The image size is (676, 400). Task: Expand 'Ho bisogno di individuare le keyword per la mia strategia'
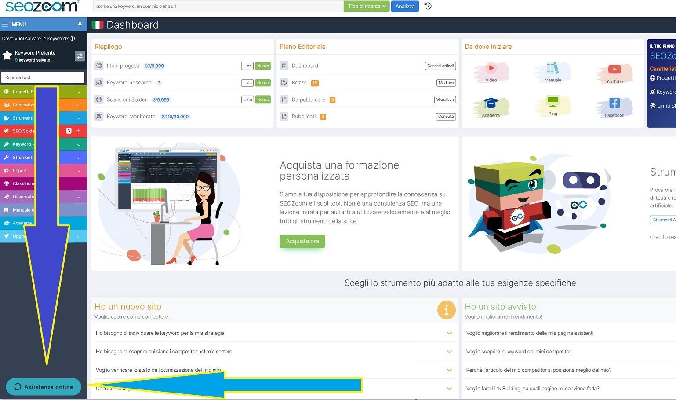pos(274,333)
